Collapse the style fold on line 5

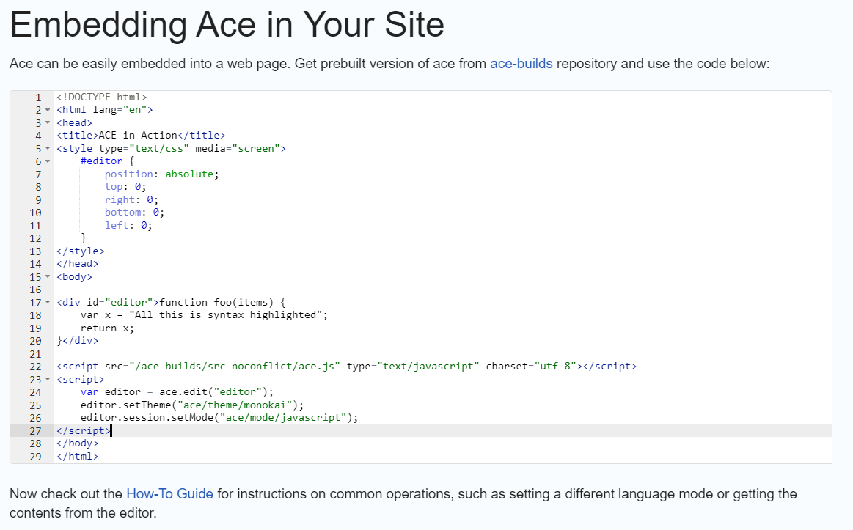pos(48,148)
